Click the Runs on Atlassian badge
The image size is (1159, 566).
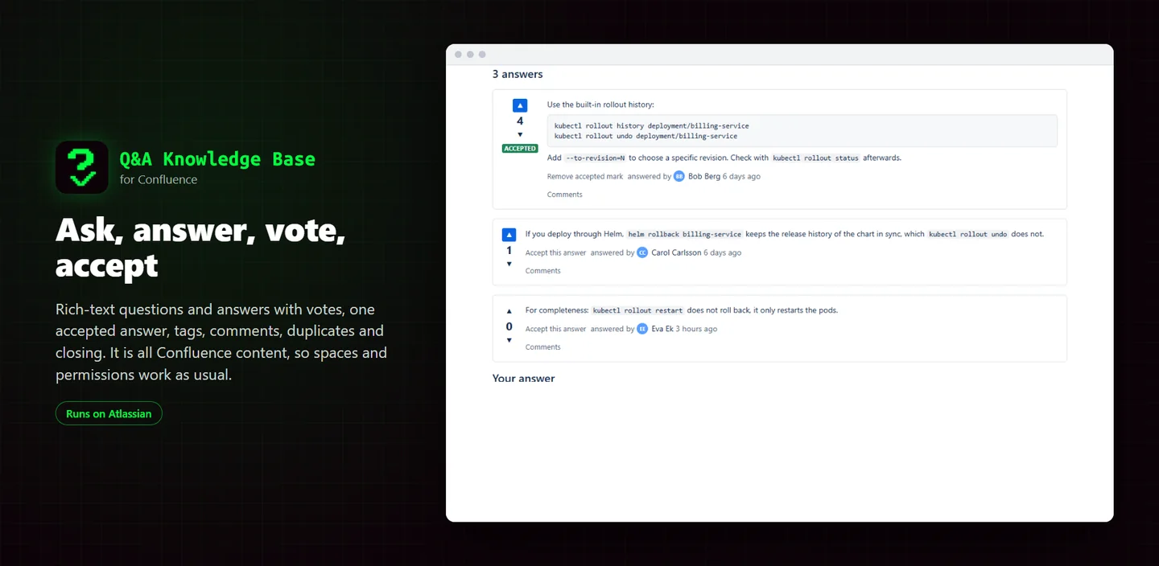(109, 413)
